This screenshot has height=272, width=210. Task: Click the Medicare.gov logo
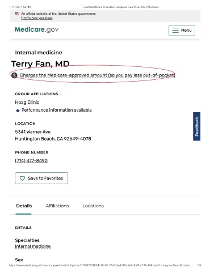pos(36,29)
